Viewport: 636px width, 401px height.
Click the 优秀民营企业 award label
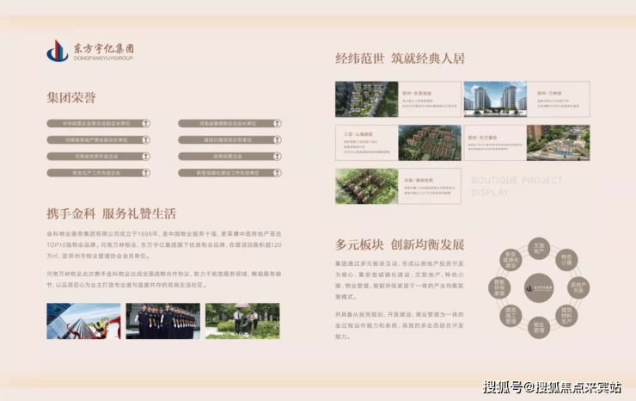click(228, 157)
